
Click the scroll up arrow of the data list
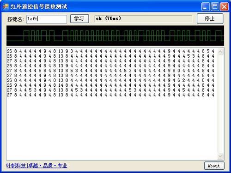click(x=220, y=52)
